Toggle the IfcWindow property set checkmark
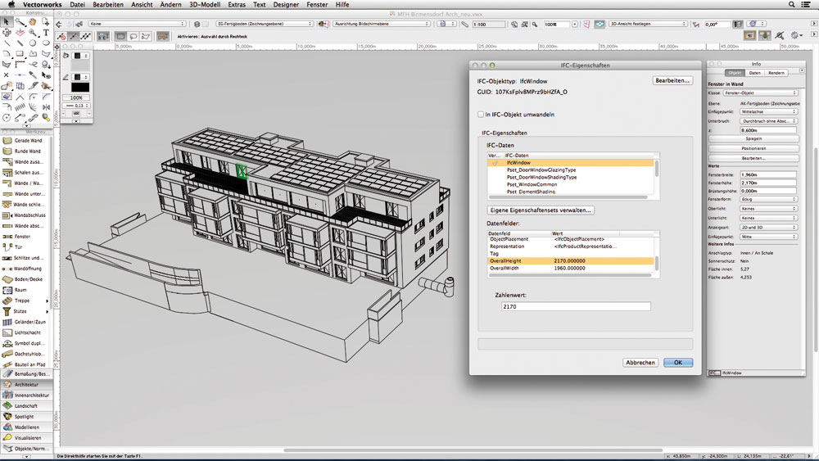This screenshot has height=461, width=819. tap(495, 163)
